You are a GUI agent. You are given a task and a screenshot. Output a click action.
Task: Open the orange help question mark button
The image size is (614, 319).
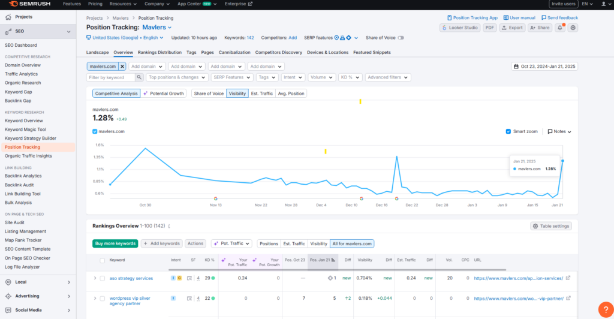(606, 309)
